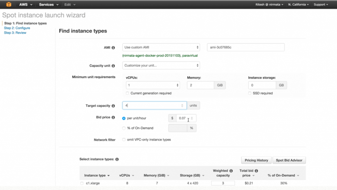Click the nirmata-agent-docker-prod AMI description text
Viewport: 337px width, 190px height.
[160, 56]
